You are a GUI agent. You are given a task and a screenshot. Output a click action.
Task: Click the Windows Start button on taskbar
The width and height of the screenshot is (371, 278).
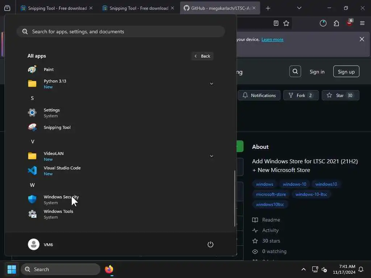[x=12, y=269]
